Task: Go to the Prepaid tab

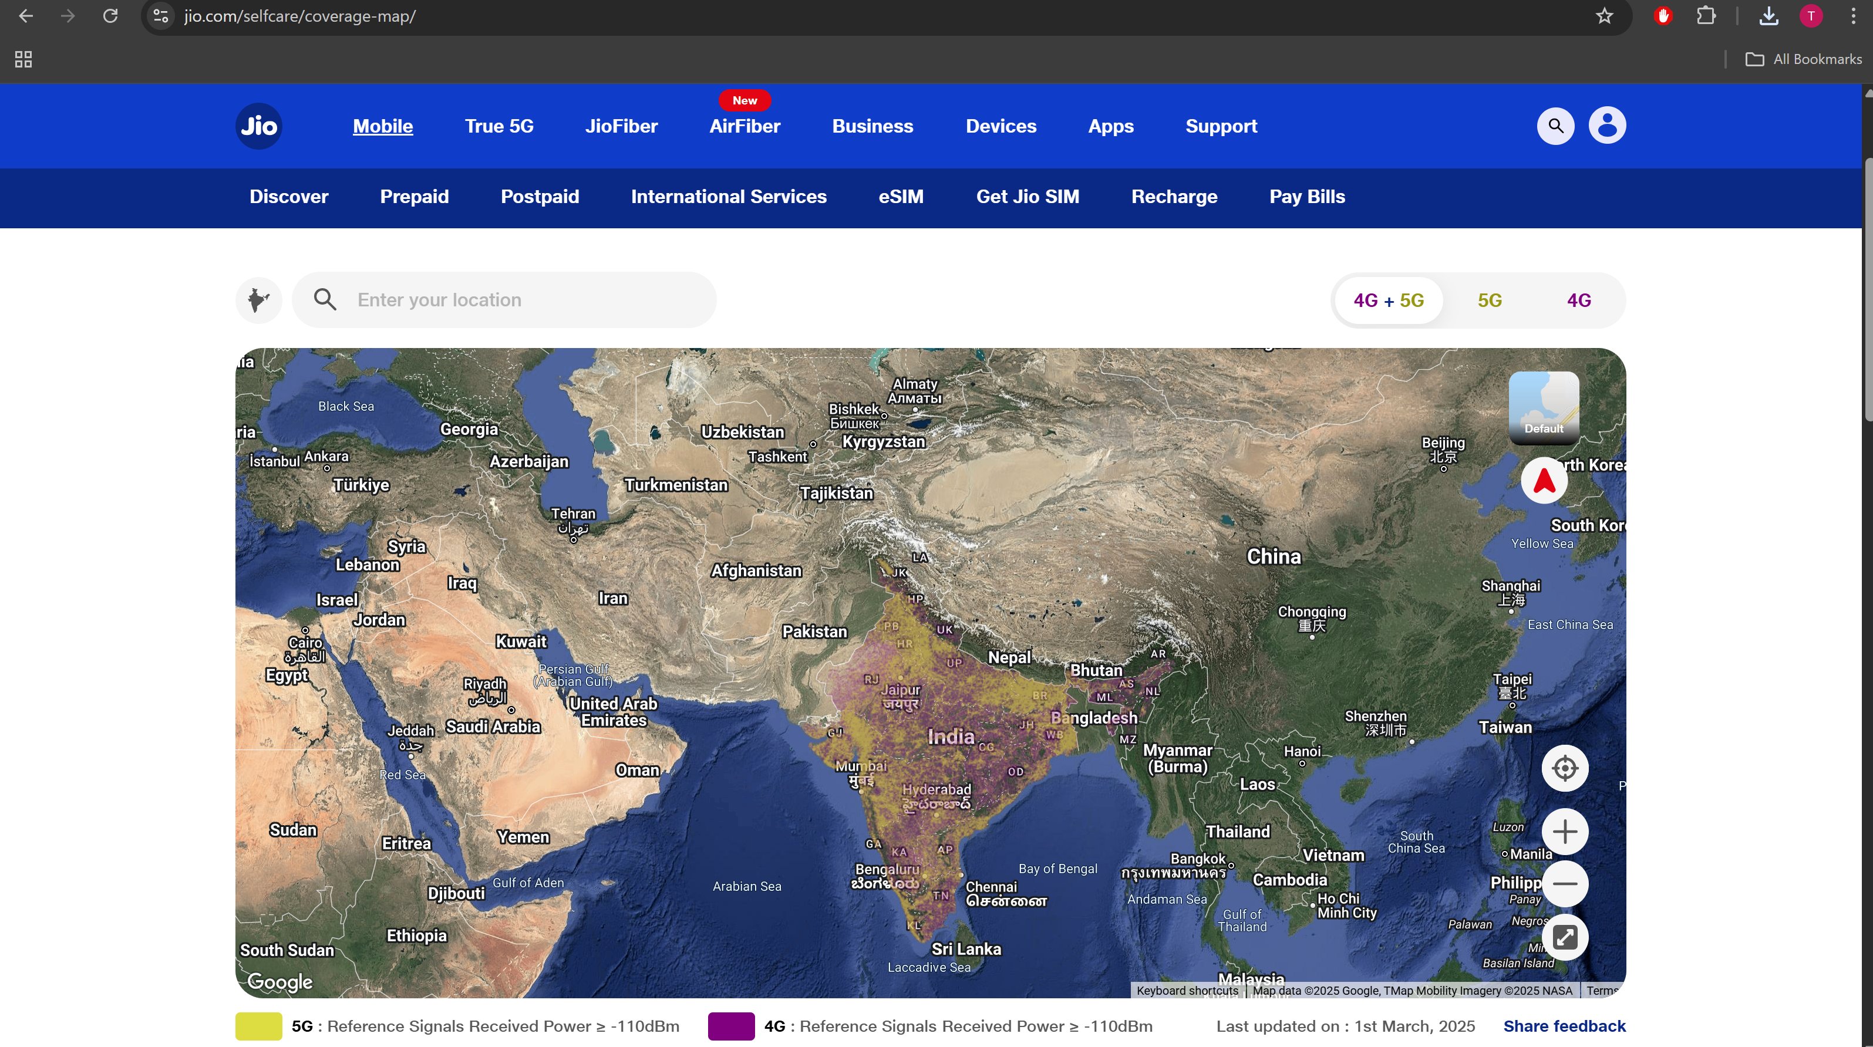Action: click(415, 197)
